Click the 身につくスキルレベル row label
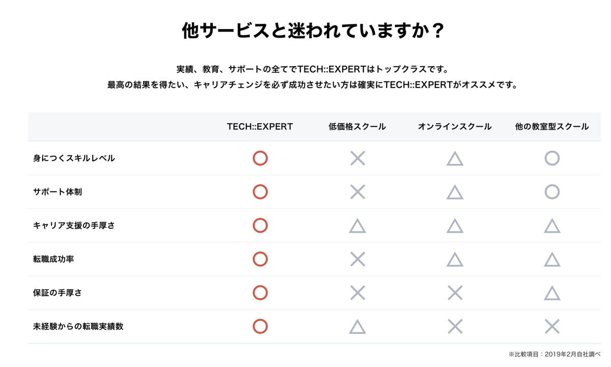This screenshot has height=367, width=611. [74, 158]
